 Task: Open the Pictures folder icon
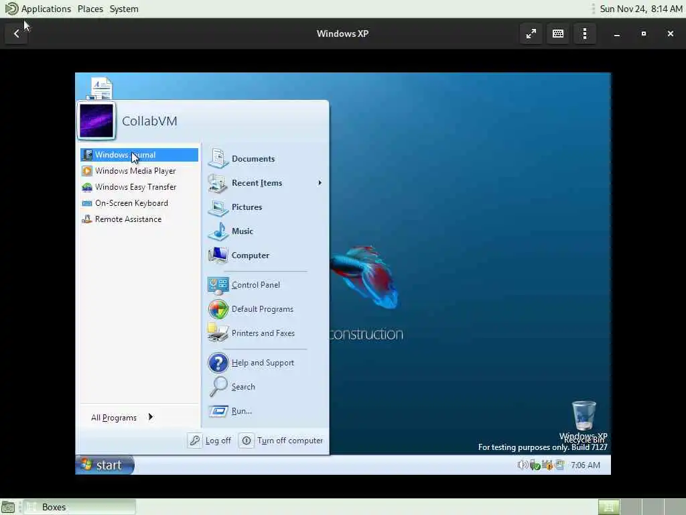pyautogui.click(x=218, y=207)
